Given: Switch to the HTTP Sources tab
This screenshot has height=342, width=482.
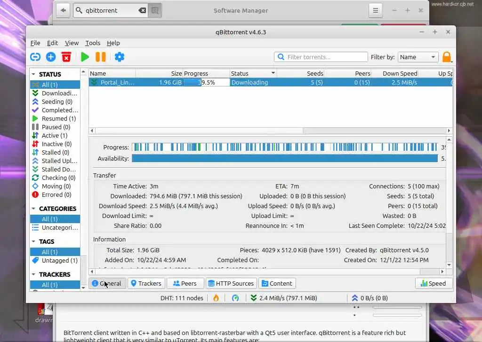Looking at the screenshot, I should click(x=231, y=283).
